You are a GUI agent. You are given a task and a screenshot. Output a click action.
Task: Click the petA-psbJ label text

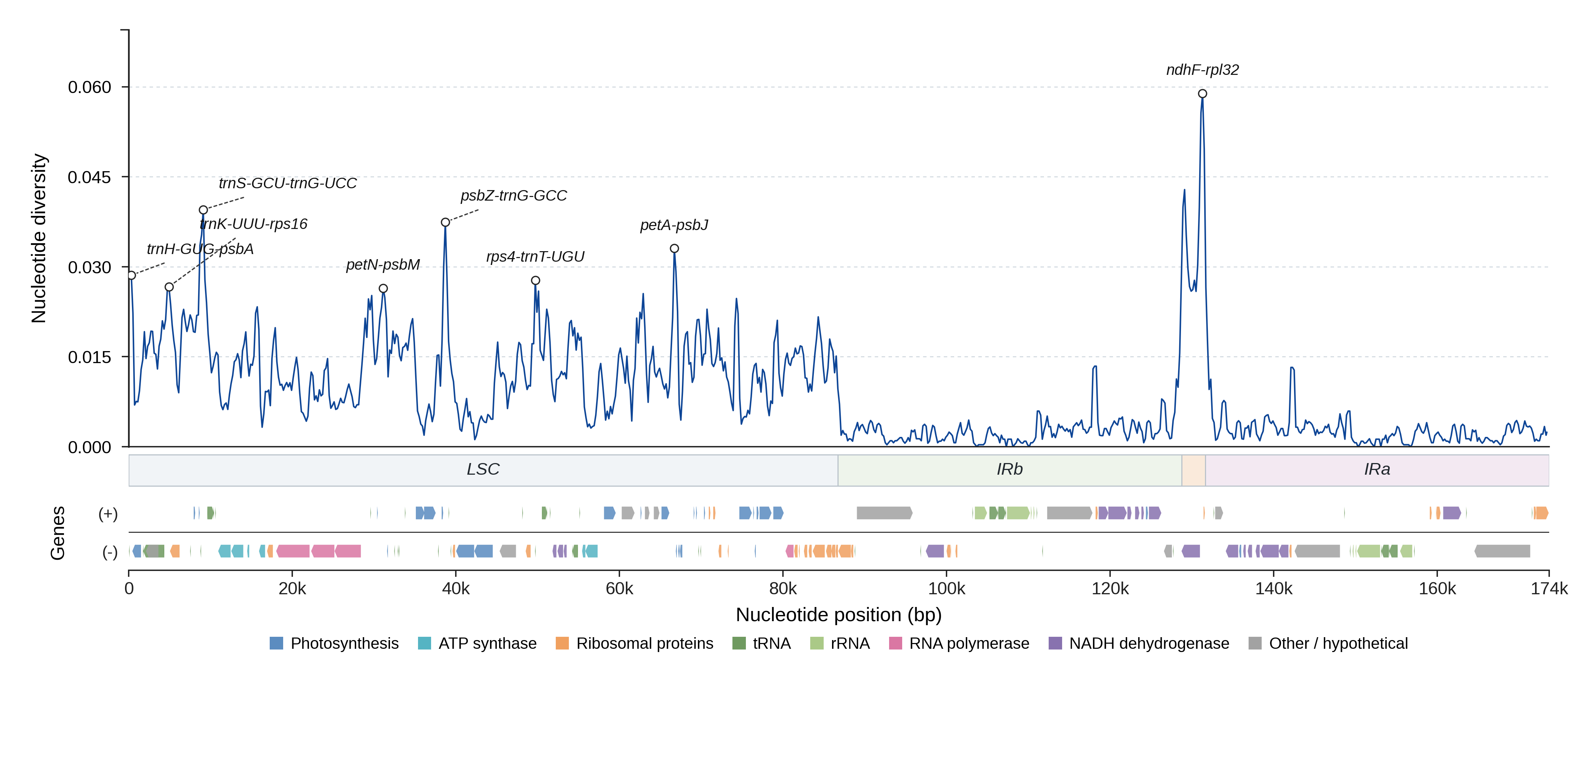[x=674, y=225]
